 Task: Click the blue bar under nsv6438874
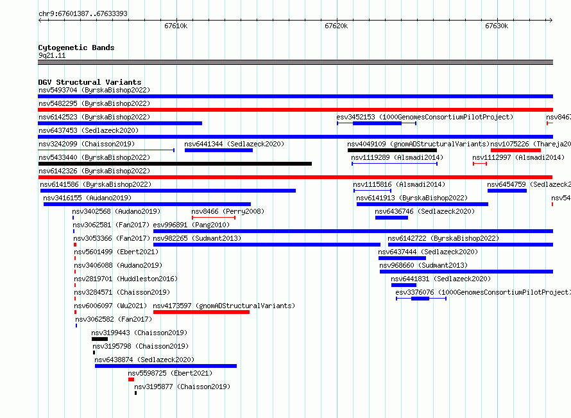166,366
